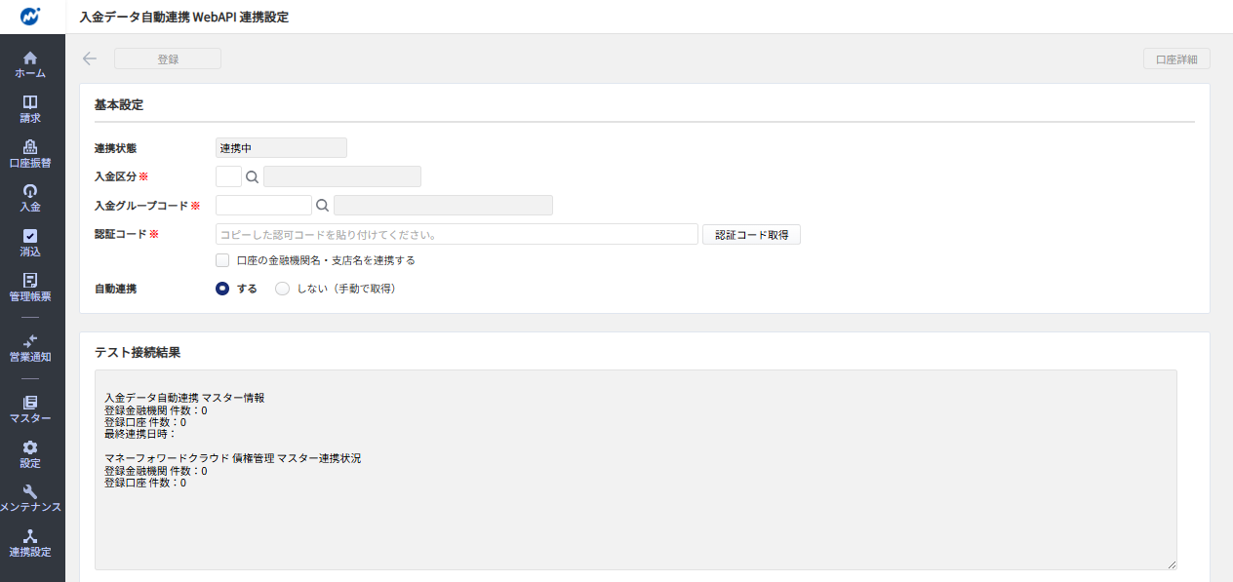Open the 請求 sidebar section
This screenshot has height=582, width=1233.
point(30,109)
